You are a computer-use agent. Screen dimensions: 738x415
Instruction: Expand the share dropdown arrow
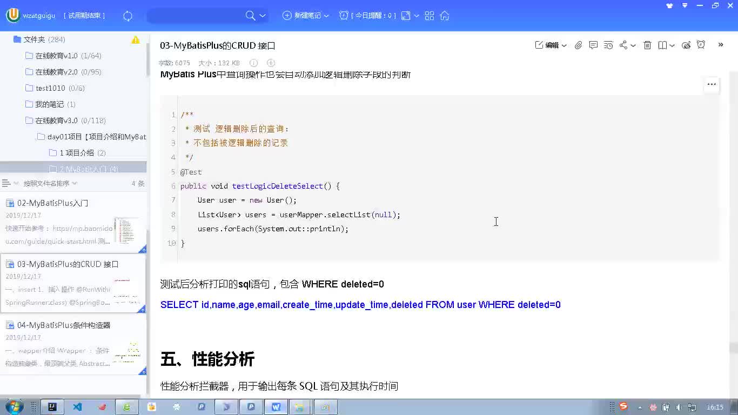coord(633,45)
